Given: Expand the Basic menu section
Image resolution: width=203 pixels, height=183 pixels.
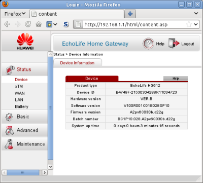Looking at the screenshot, I should (25, 117).
